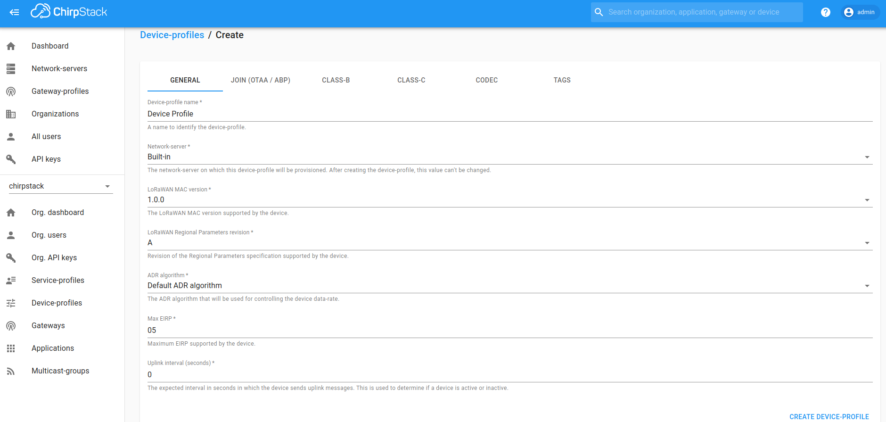Click the Applications grid icon

11,348
